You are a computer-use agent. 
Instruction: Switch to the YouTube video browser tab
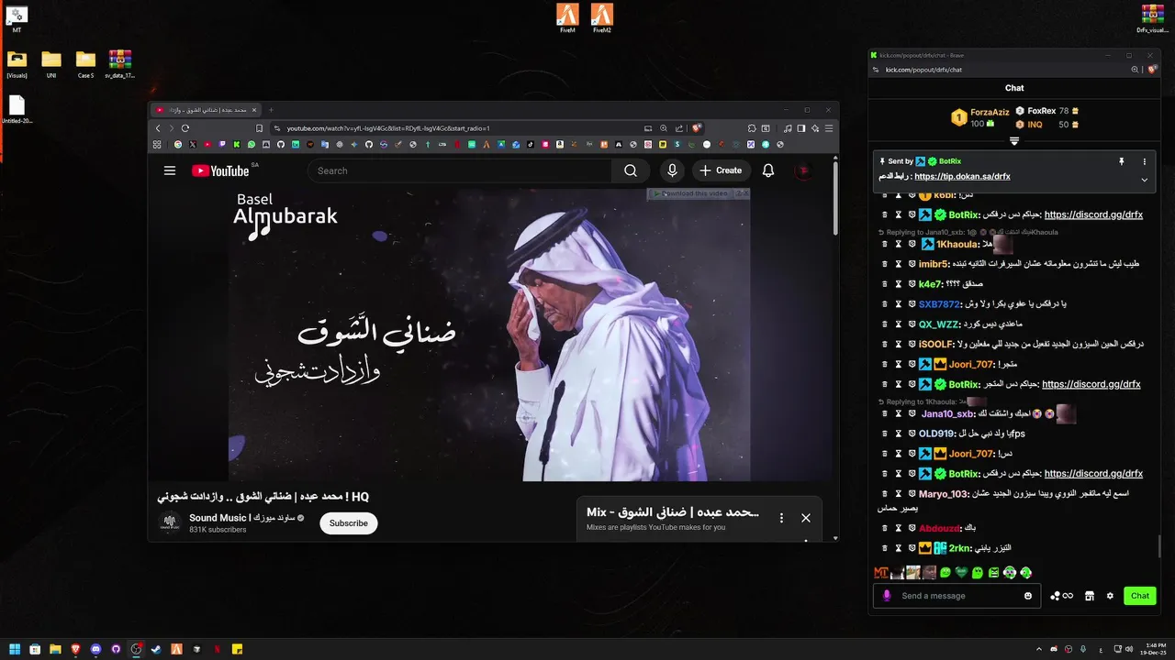[204, 110]
